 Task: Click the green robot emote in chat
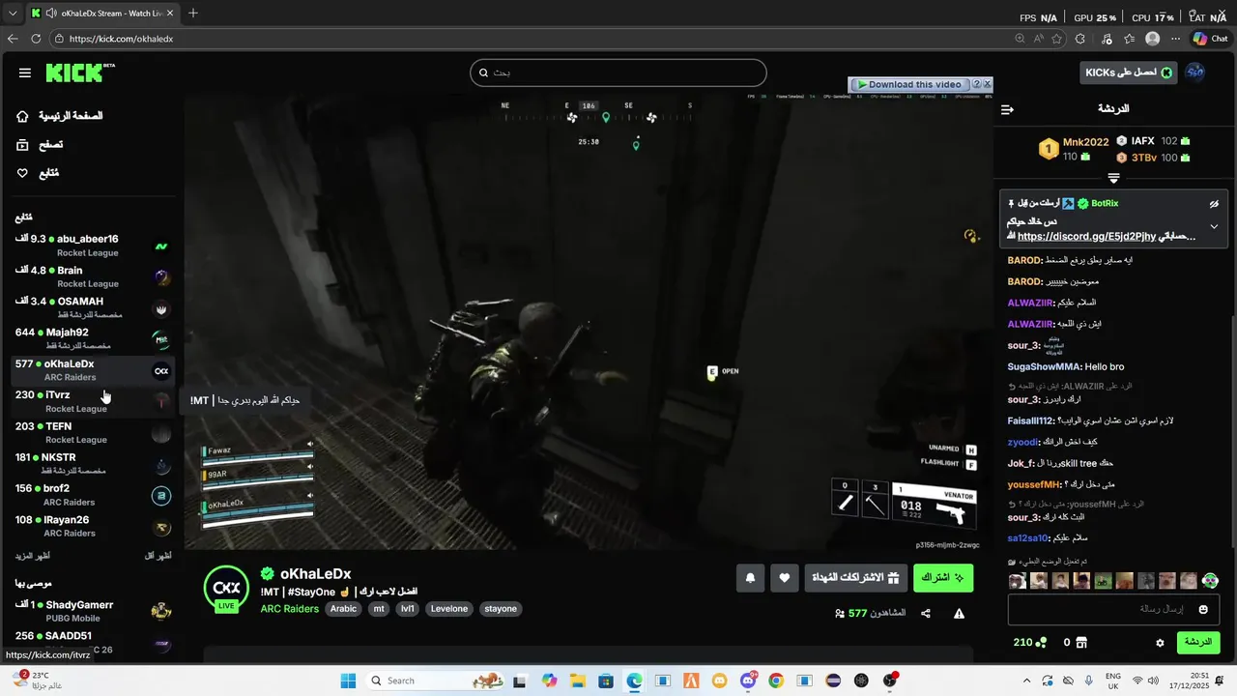(1210, 581)
